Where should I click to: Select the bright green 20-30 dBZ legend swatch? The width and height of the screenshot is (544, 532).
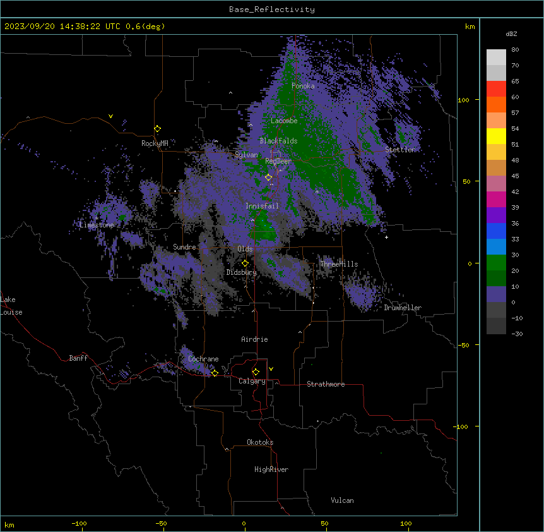[496, 263]
